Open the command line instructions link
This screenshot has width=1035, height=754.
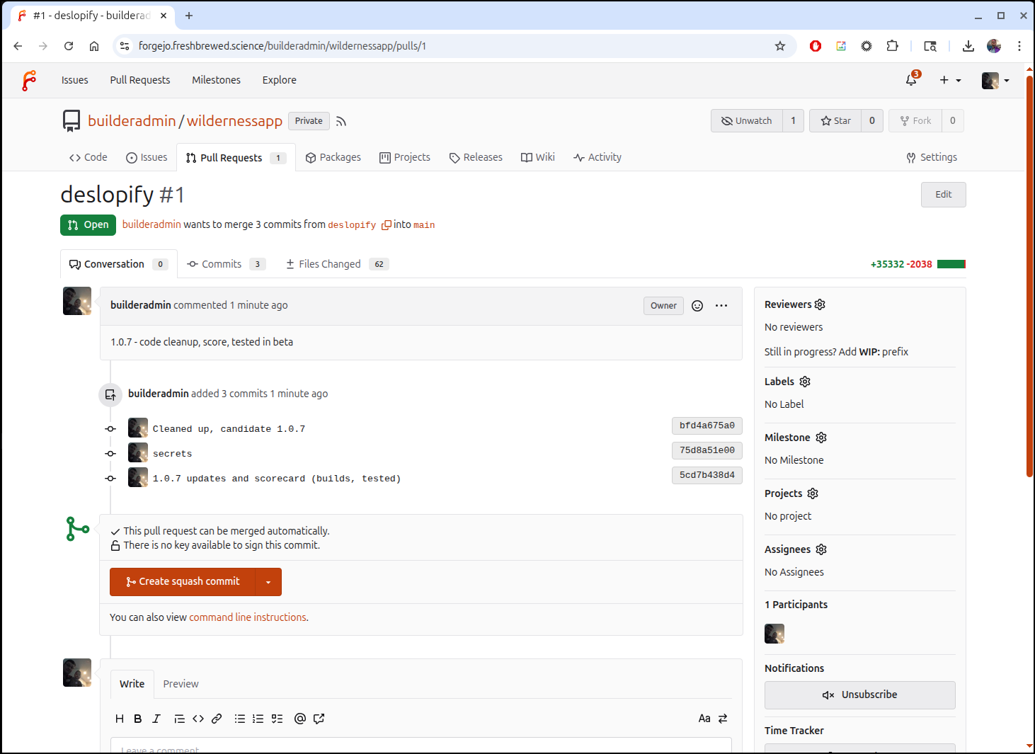point(248,617)
